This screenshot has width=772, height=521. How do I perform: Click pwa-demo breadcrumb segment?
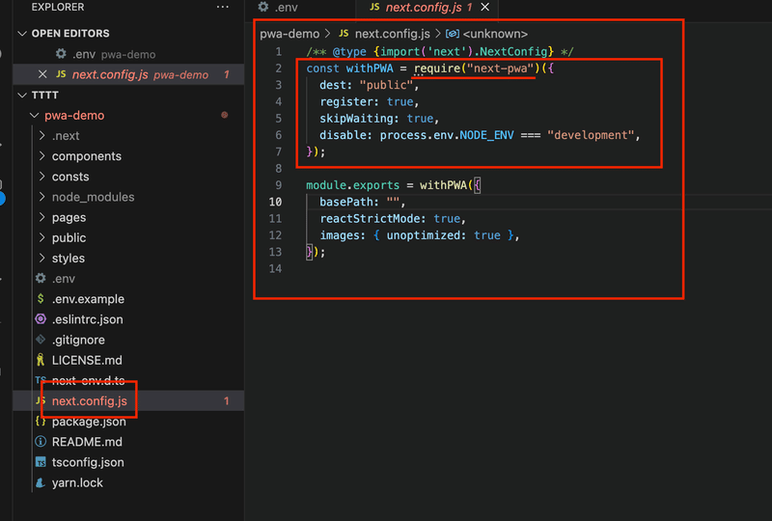289,34
